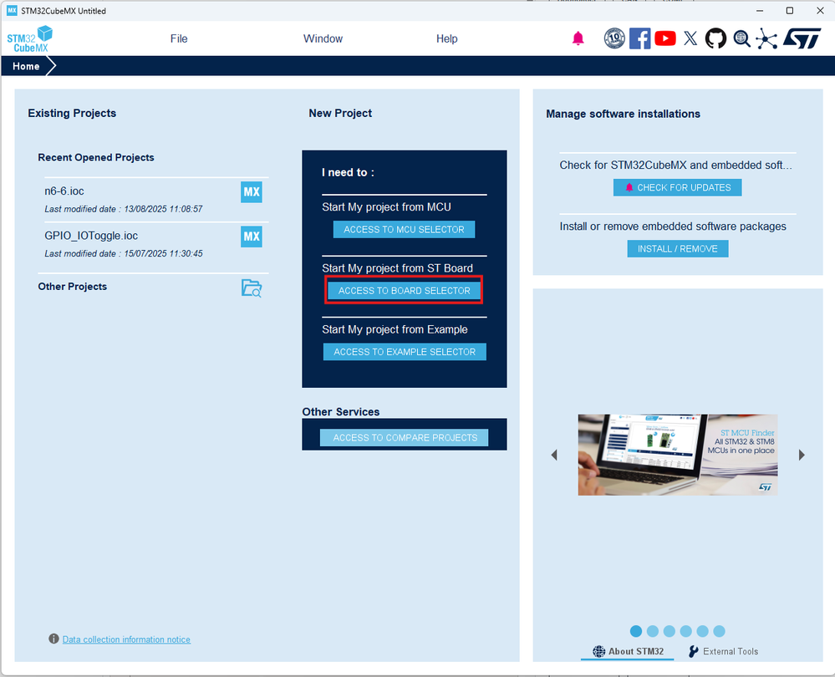The width and height of the screenshot is (835, 677).
Task: Open the Help menu
Action: [447, 39]
